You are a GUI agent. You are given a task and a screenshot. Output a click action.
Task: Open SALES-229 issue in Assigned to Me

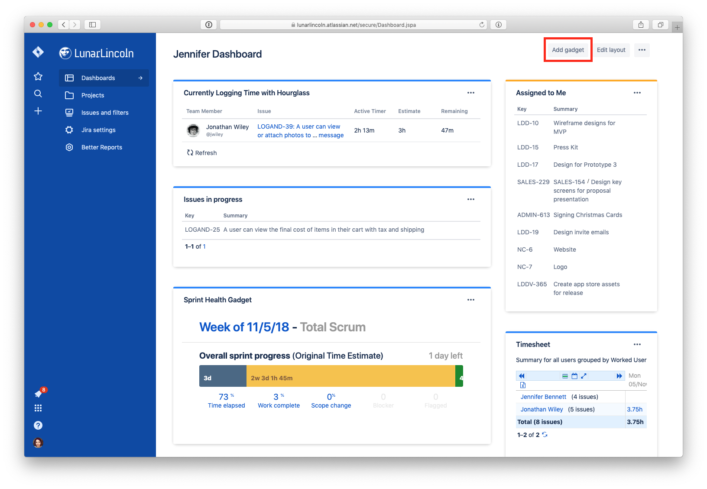click(x=533, y=182)
